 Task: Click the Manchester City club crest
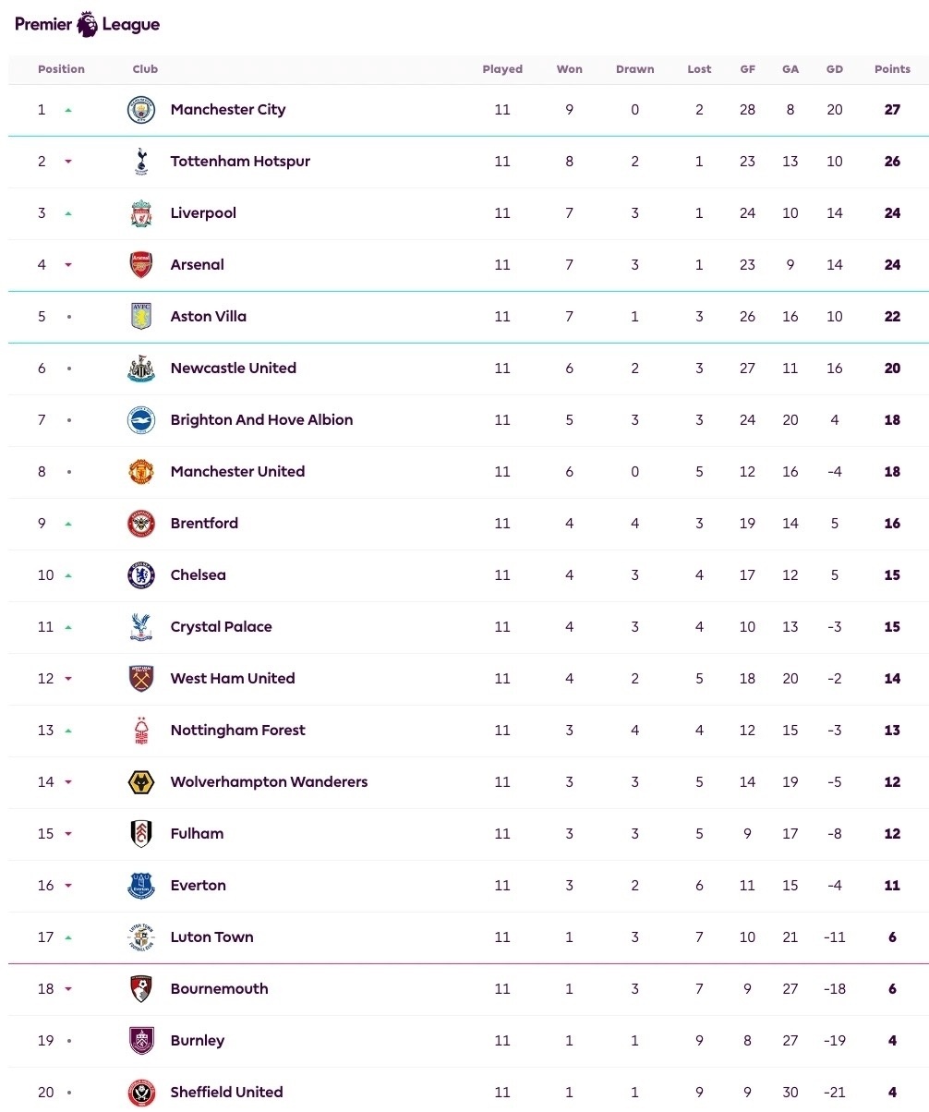pos(141,110)
